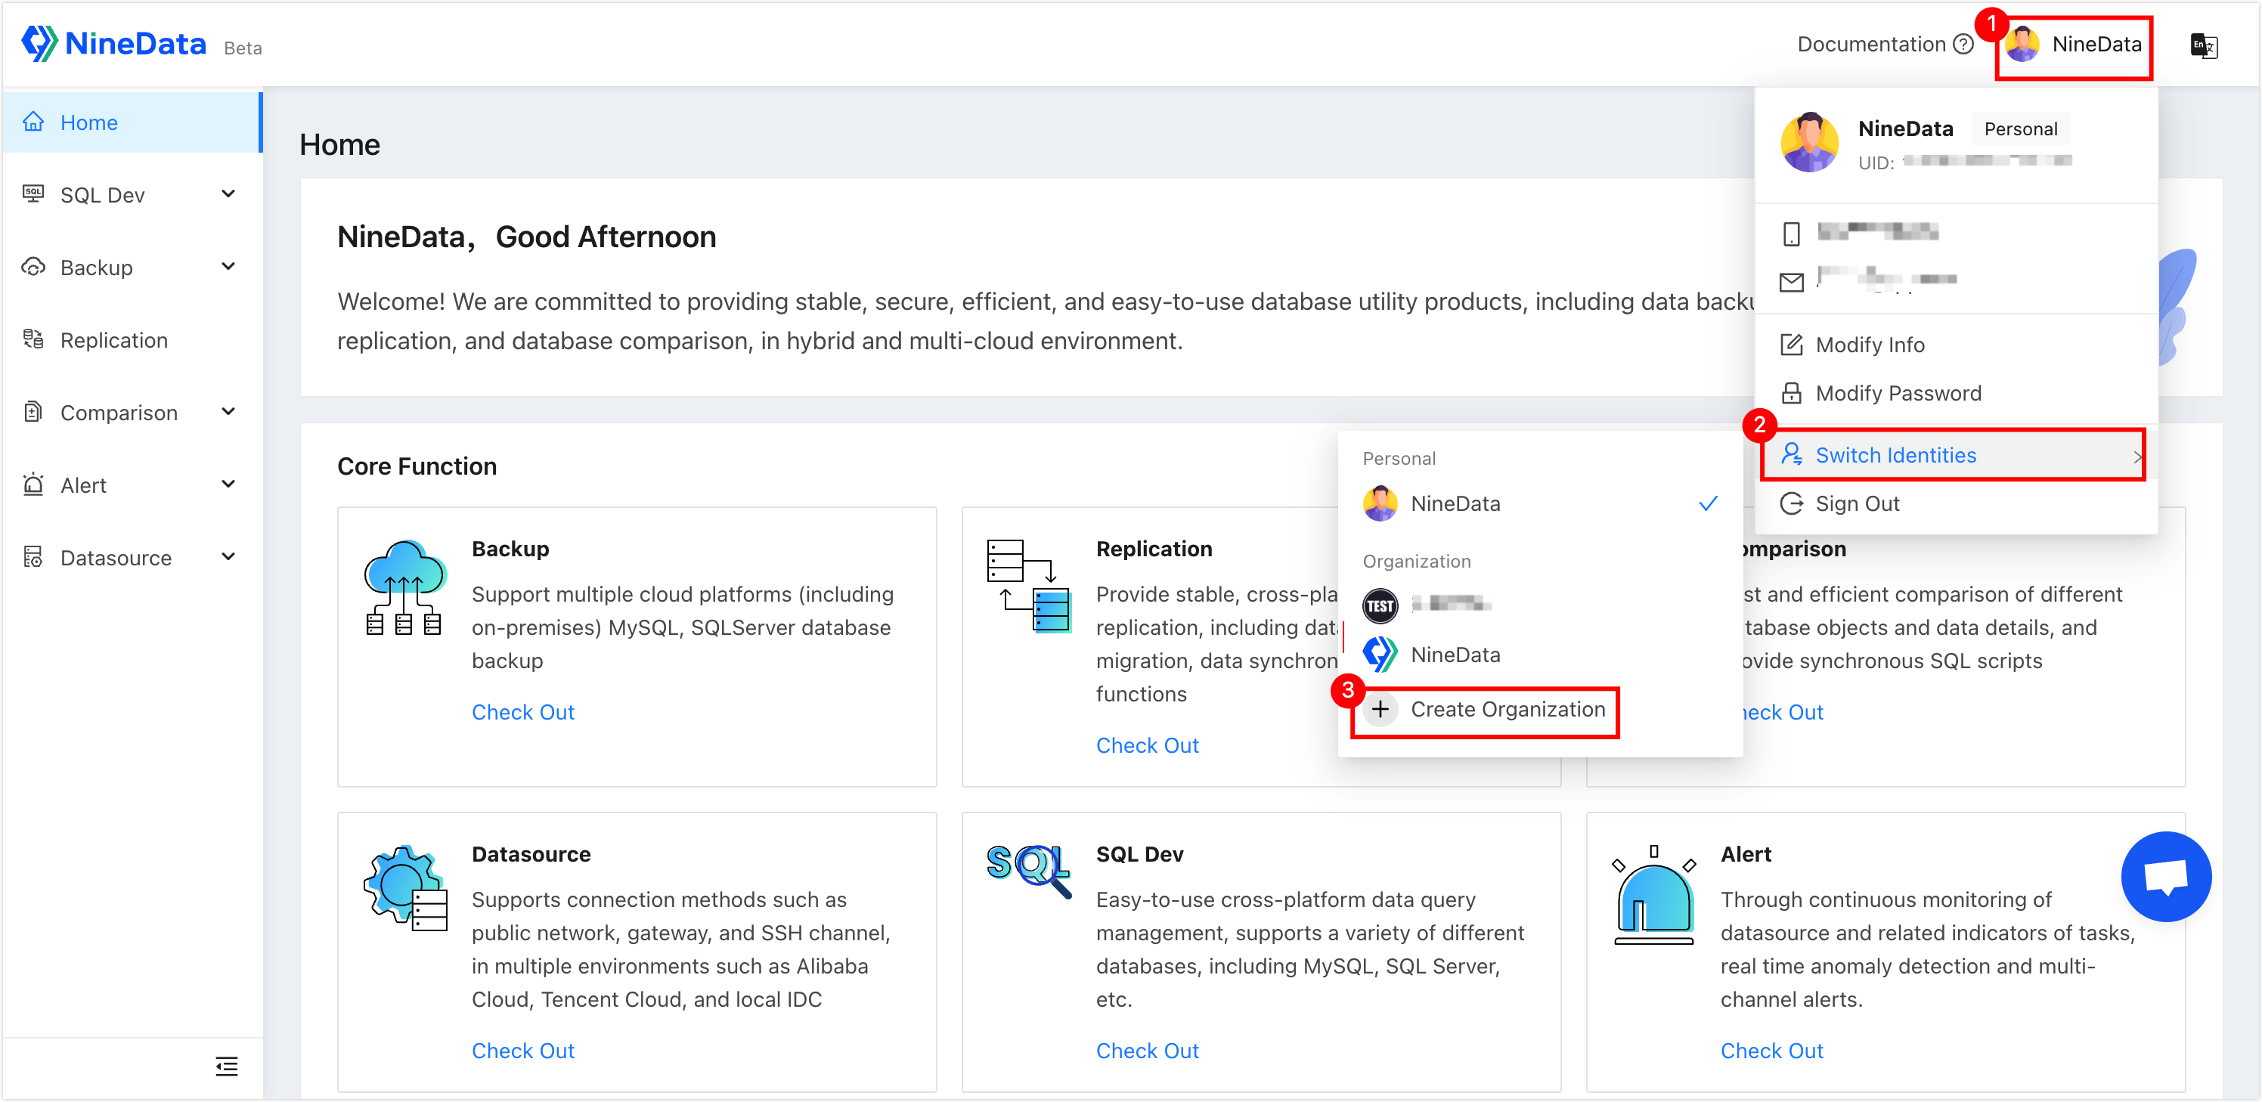The width and height of the screenshot is (2262, 1102).
Task: Click the large profile avatar in the user panel
Action: [x=1809, y=142]
